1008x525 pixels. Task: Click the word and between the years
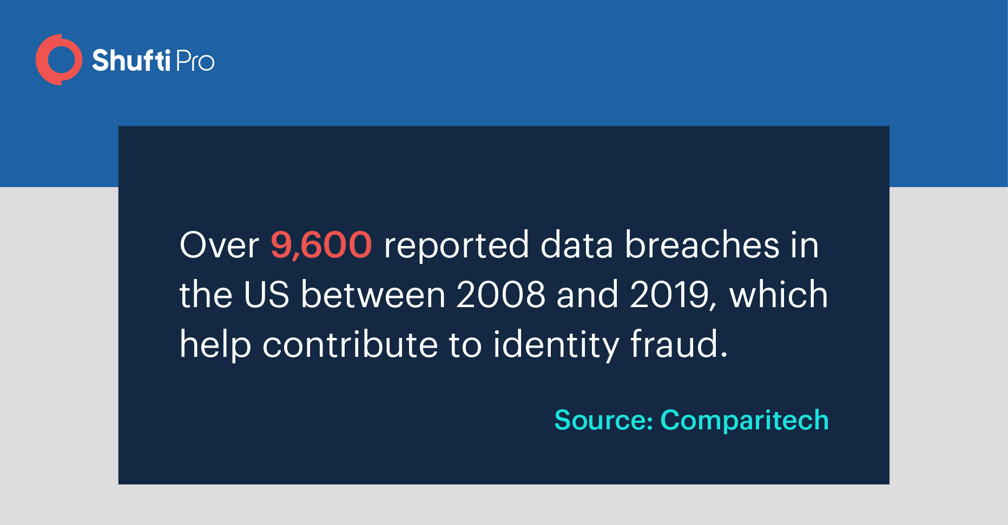[x=588, y=294]
